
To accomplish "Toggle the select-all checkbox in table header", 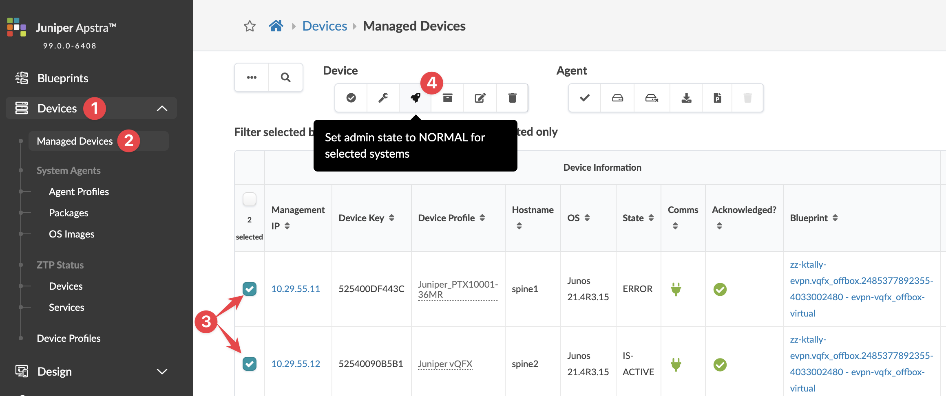I will 250,199.
